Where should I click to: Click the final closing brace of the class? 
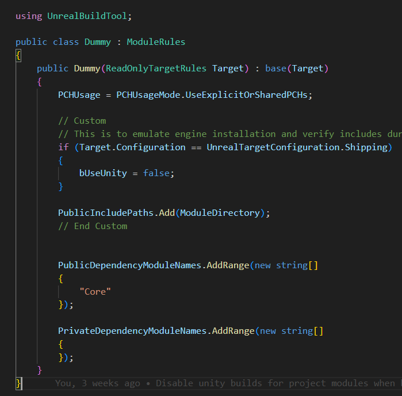(18, 383)
